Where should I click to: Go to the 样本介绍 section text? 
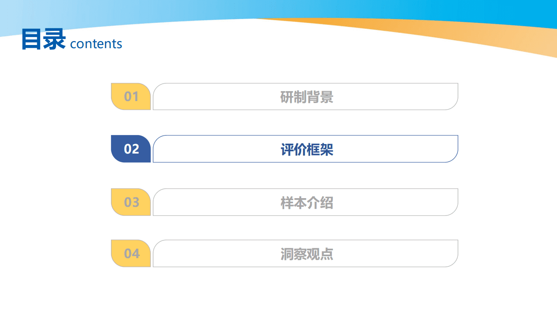(307, 203)
